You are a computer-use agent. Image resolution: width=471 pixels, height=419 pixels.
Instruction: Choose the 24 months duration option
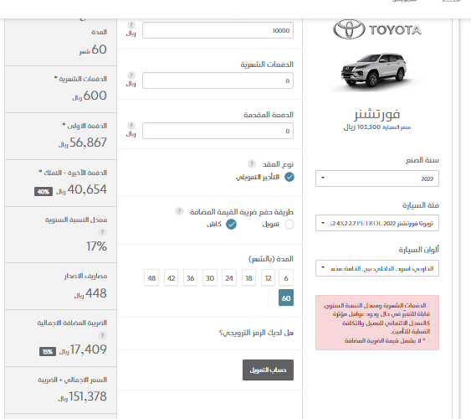click(x=229, y=278)
